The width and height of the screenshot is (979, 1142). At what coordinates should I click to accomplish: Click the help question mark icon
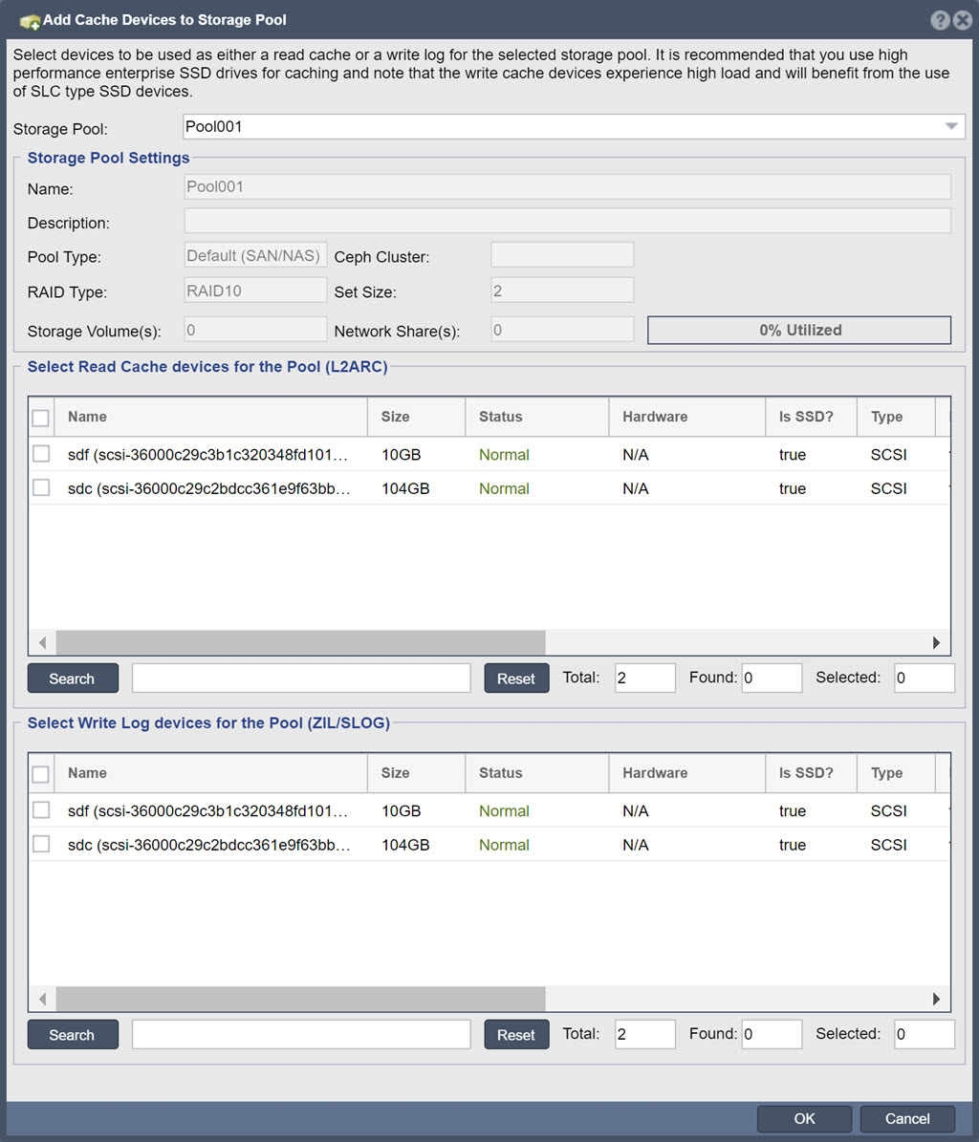tap(940, 20)
